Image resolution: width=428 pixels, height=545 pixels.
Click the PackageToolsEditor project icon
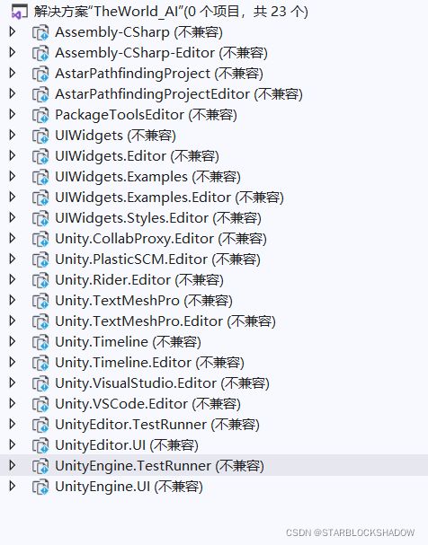click(40, 115)
